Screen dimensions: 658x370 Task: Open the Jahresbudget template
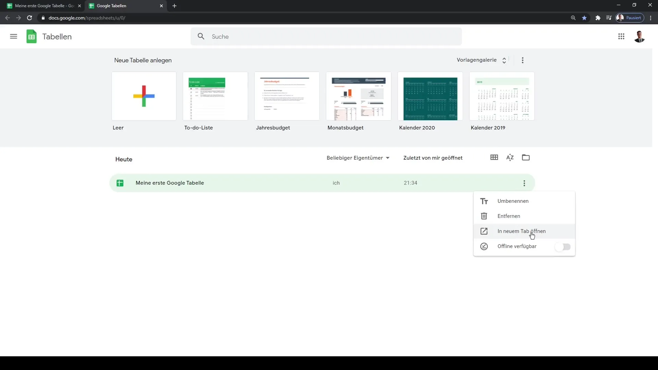click(x=287, y=96)
